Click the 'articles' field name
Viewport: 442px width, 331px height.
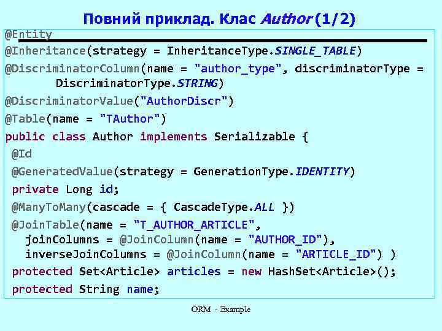pyautogui.click(x=193, y=272)
